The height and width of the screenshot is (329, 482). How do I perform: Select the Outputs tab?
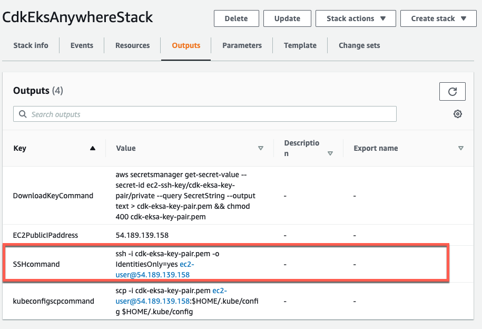pyautogui.click(x=186, y=45)
